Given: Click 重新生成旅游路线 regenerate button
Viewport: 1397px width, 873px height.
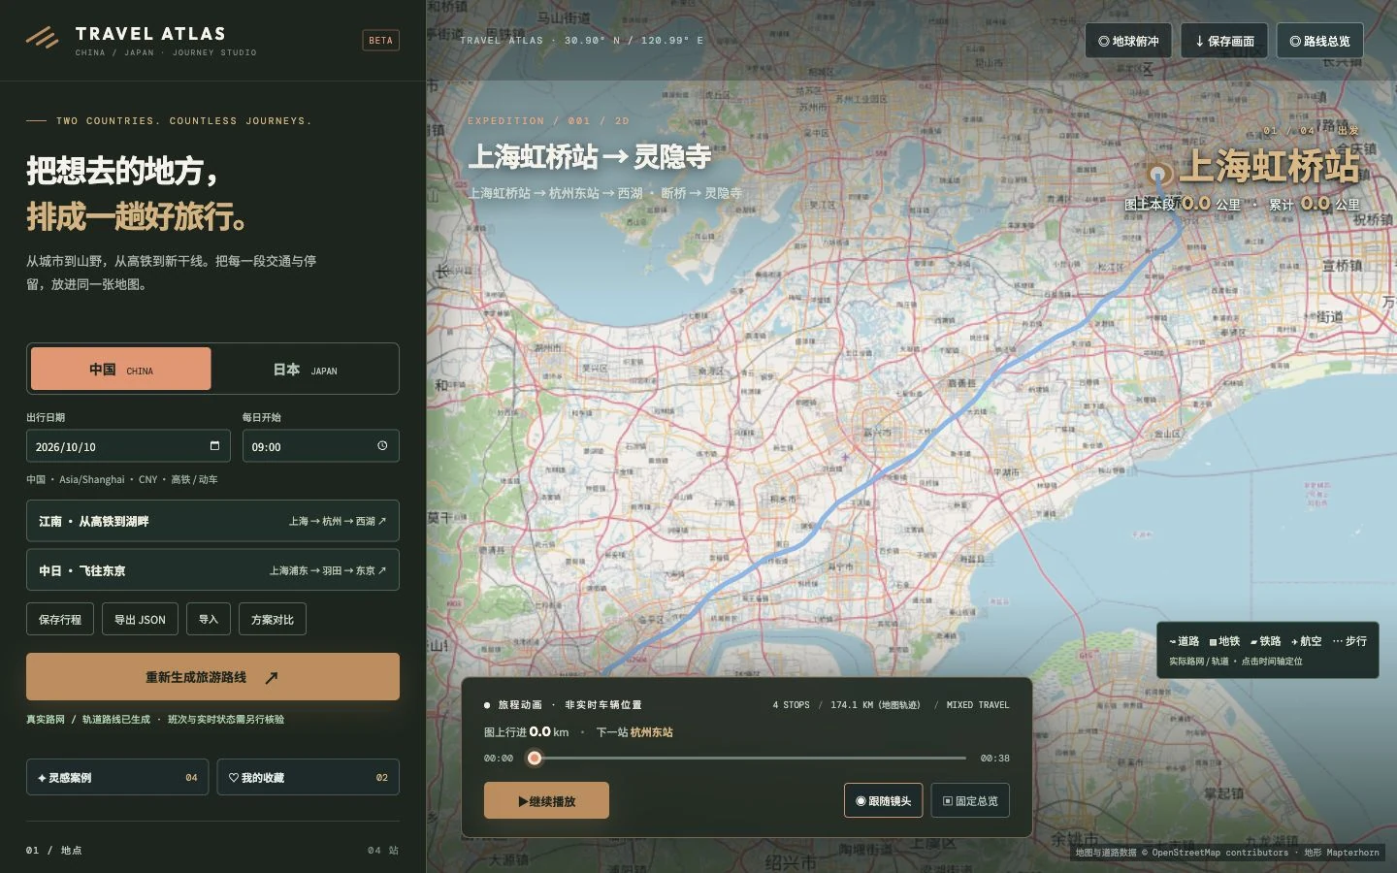Looking at the screenshot, I should [212, 677].
